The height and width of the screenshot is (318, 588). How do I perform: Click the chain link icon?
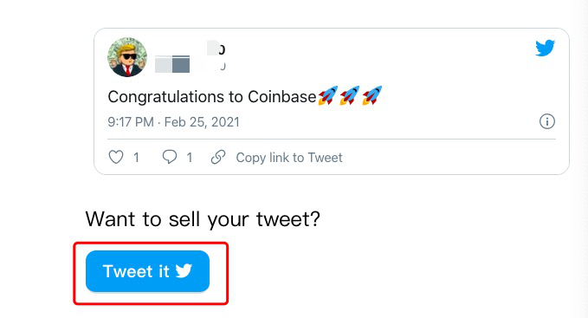click(218, 157)
